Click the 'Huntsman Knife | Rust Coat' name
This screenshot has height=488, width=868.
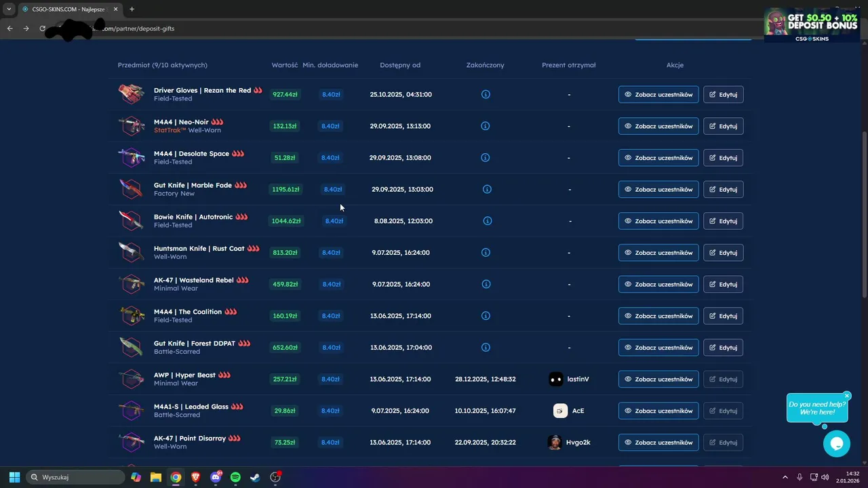[x=199, y=249]
